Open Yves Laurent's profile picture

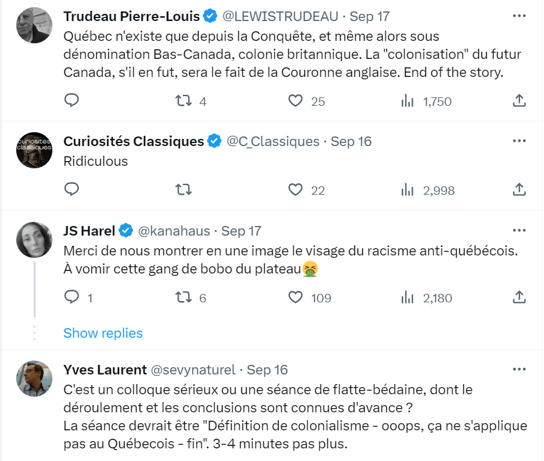coord(34,378)
